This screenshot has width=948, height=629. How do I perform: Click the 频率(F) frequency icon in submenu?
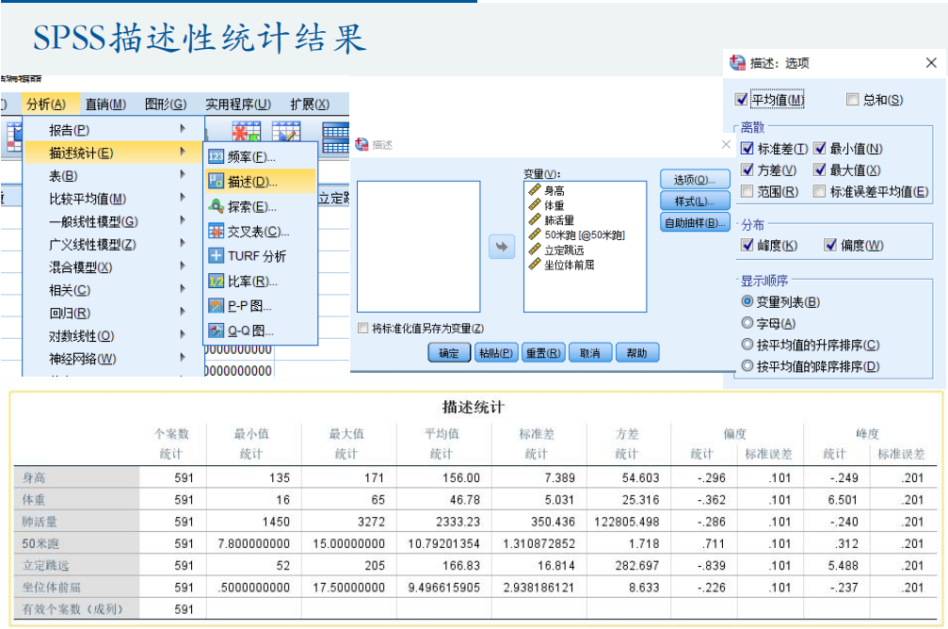click(x=216, y=156)
